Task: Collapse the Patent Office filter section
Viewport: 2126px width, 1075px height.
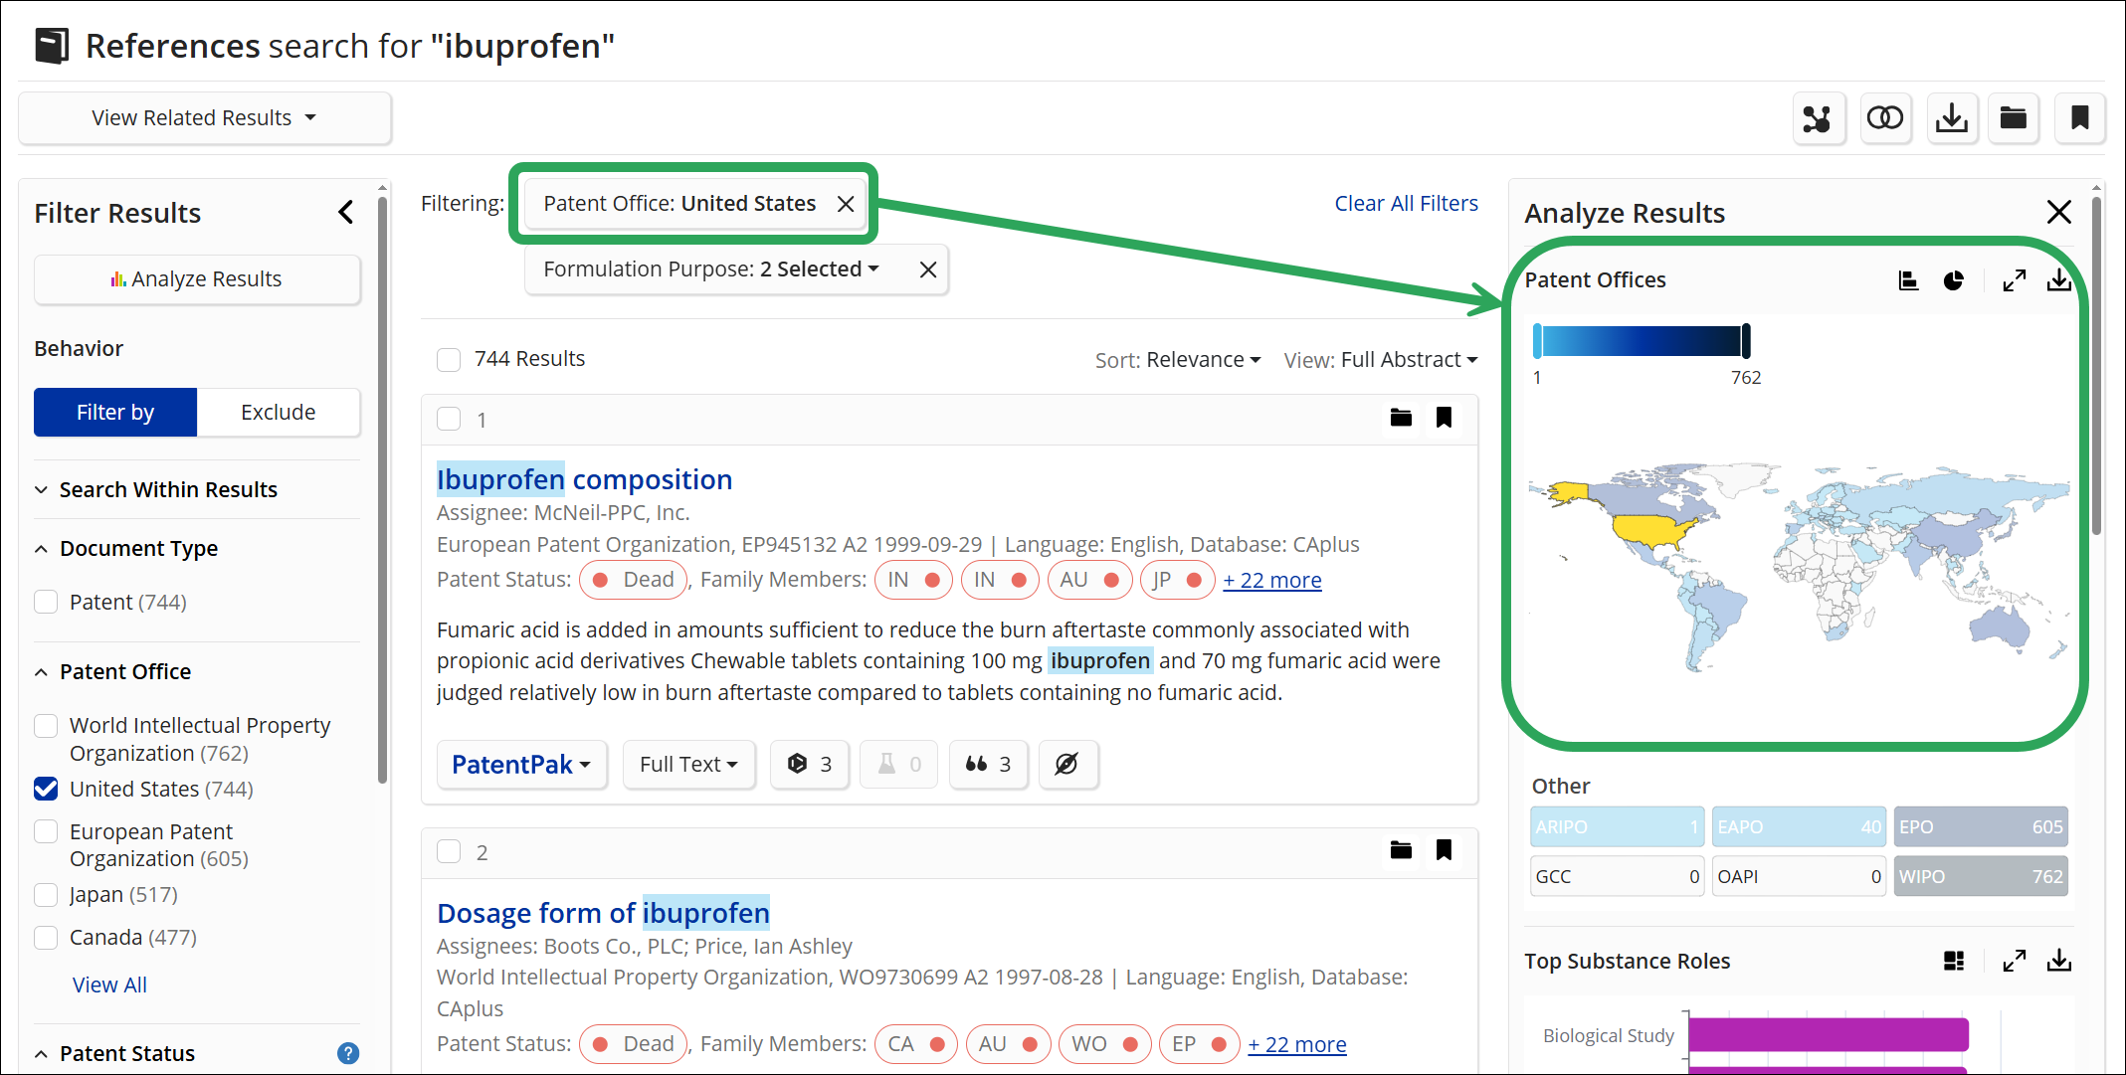Action: (x=113, y=671)
